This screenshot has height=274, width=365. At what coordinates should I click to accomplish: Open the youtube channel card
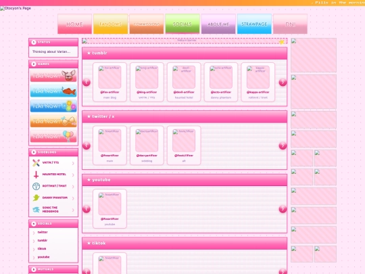(109, 209)
